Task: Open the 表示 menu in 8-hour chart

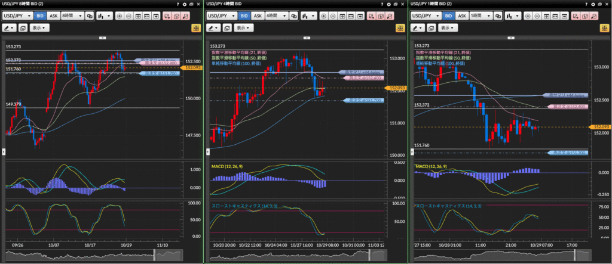Action: [x=39, y=27]
